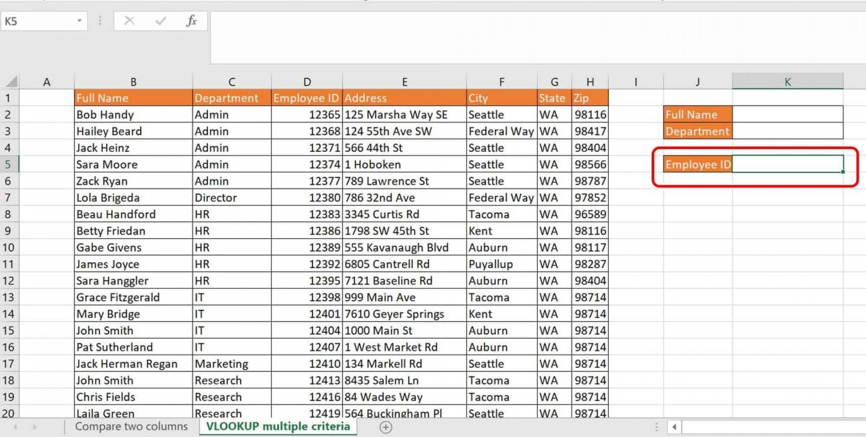The image size is (866, 437).
Task: Select the Marketing department cell
Action: (232, 364)
